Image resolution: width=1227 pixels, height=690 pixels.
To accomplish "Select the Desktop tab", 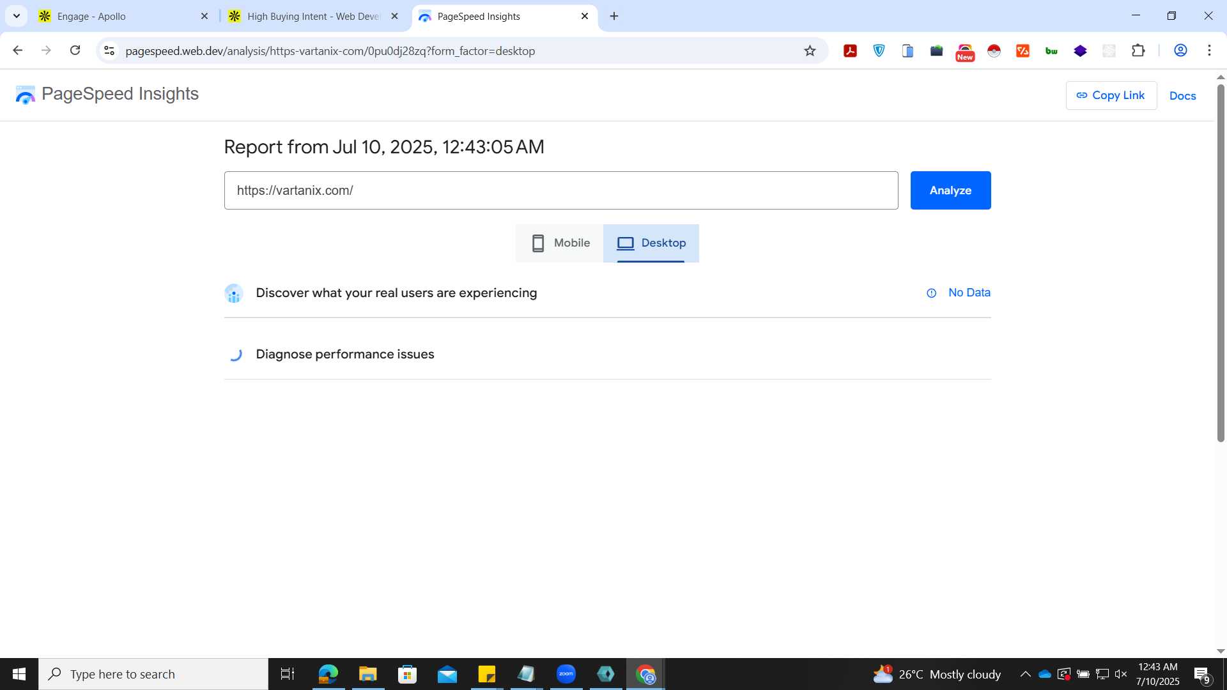I will (x=651, y=243).
